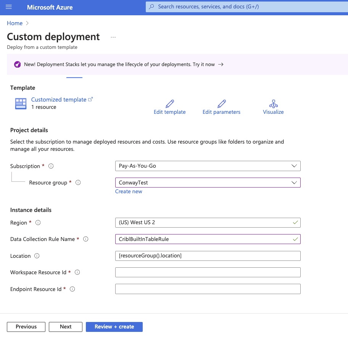Click the Edit template pencil icon

point(170,104)
